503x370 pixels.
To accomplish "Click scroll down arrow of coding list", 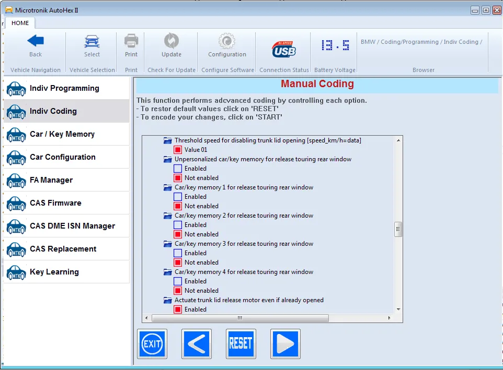I will point(398,309).
